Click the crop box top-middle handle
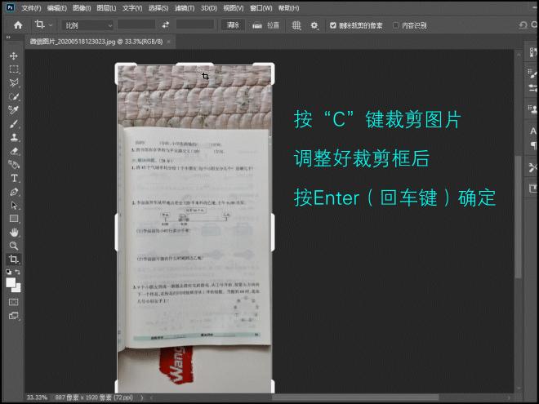 (x=194, y=64)
